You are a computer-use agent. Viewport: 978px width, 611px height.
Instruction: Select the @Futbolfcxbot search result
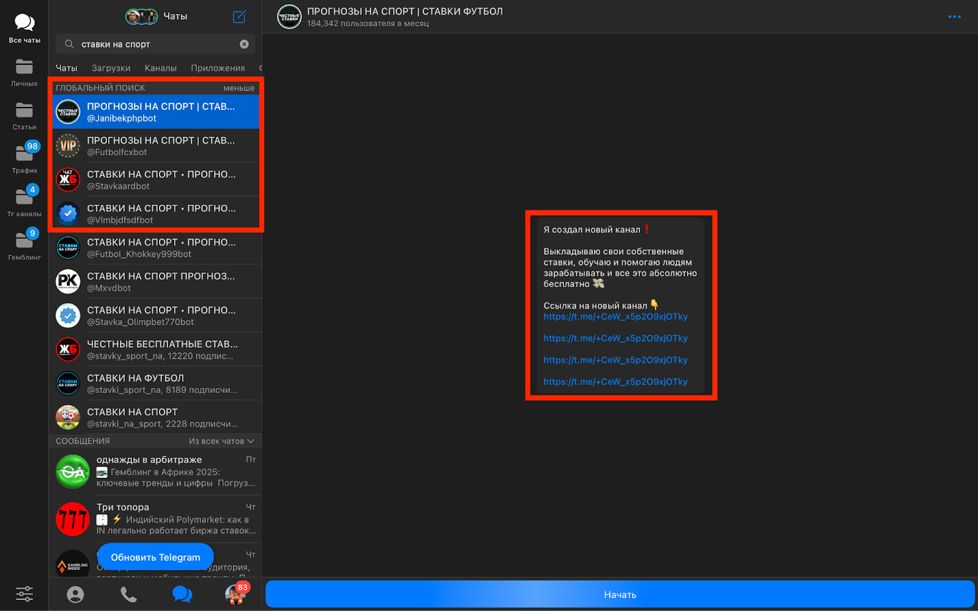point(156,146)
